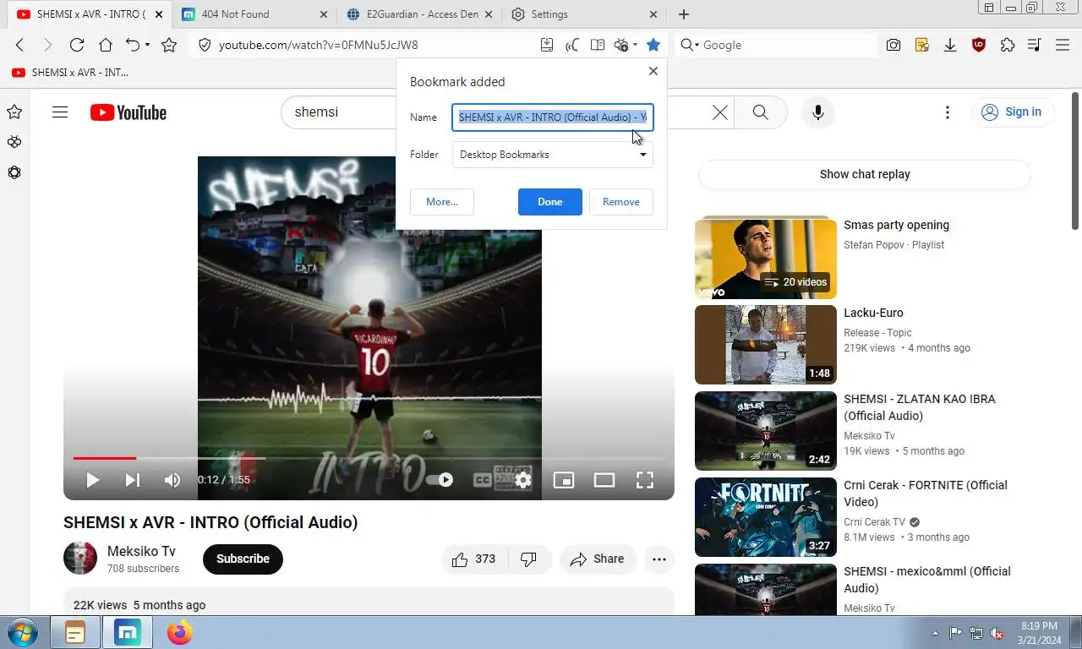The height and width of the screenshot is (649, 1082).
Task: Click the address bar URL
Action: [x=318, y=46]
